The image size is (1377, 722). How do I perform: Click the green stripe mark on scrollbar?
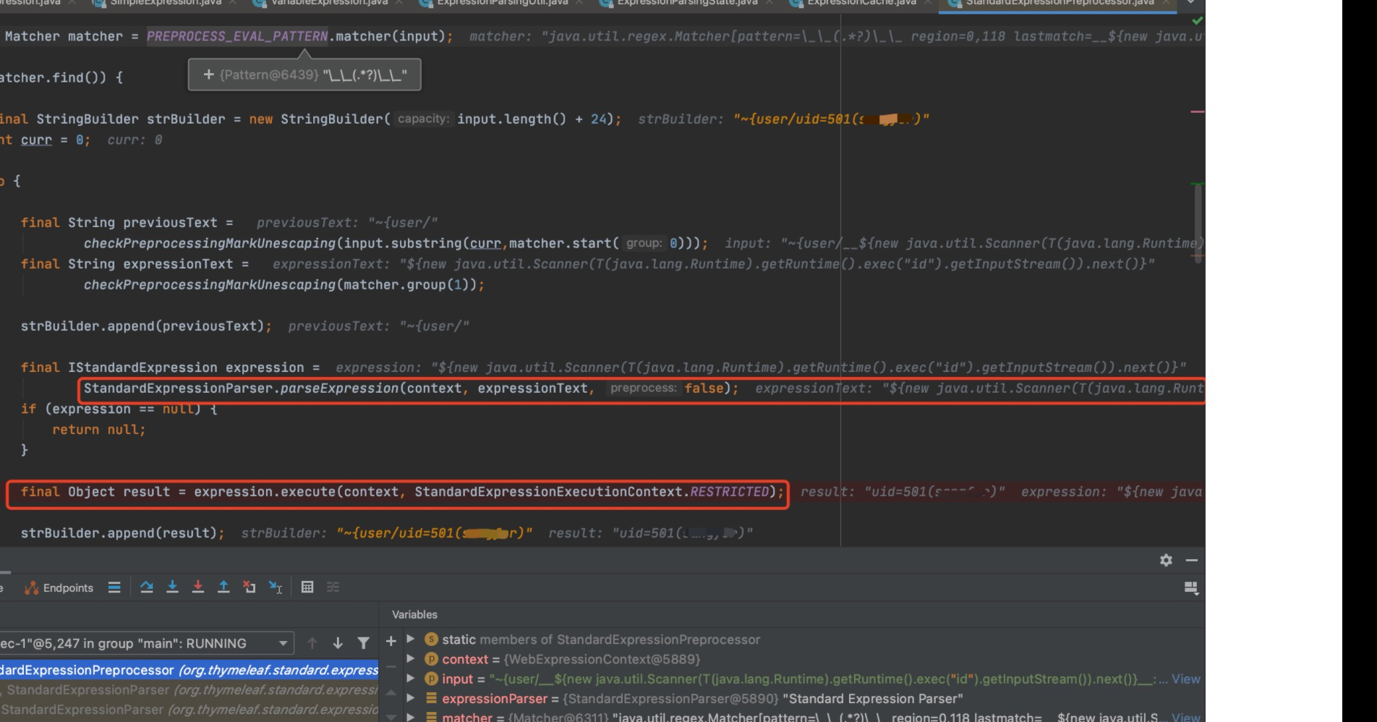(x=1197, y=184)
